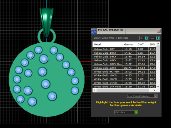Toggle the User library switch
Screen dimensions: 171x128
[154, 38]
